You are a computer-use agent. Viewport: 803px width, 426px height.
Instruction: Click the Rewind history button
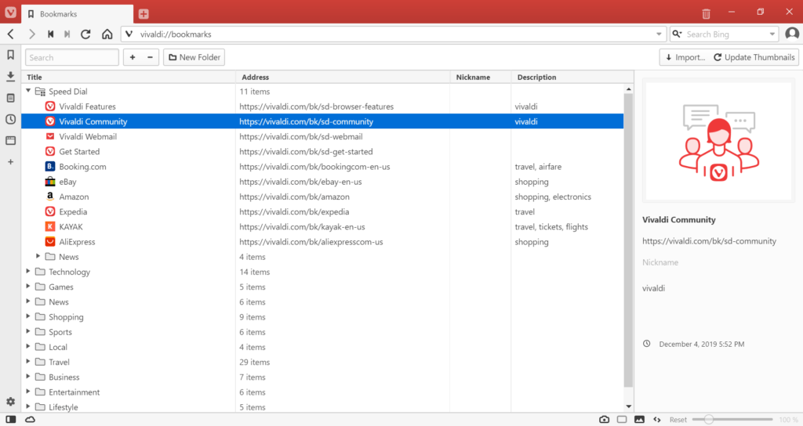[50, 34]
